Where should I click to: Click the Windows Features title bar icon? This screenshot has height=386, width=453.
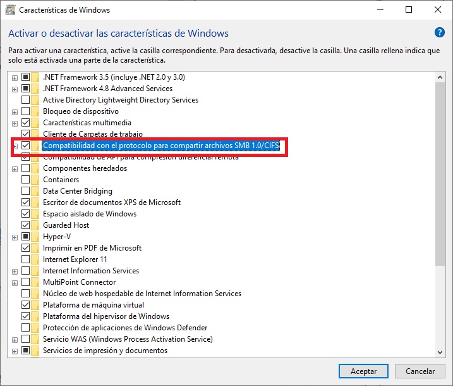9,10
